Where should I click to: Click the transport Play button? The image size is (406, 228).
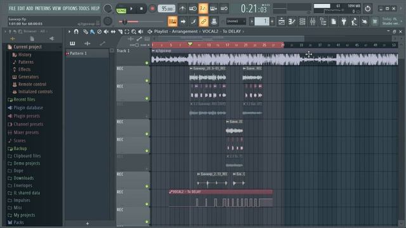click(x=131, y=9)
